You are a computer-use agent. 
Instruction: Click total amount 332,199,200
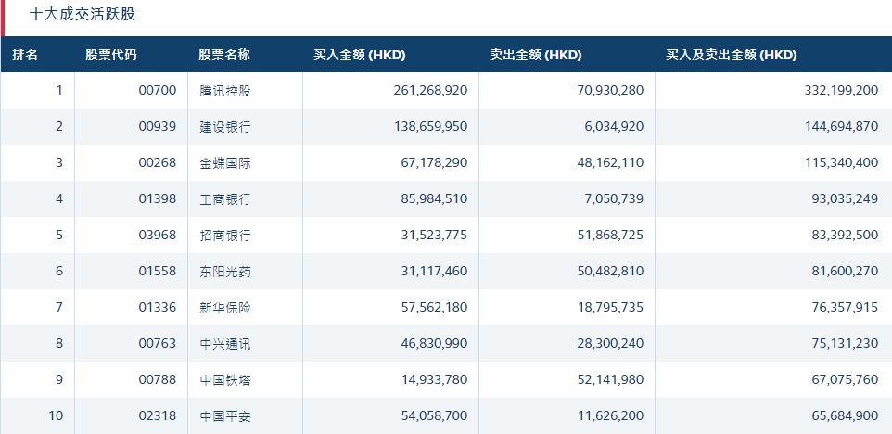[x=841, y=90]
